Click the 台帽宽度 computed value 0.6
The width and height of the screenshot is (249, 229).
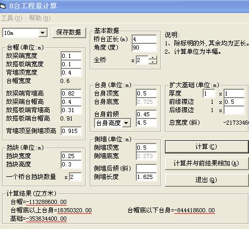pos(65,81)
